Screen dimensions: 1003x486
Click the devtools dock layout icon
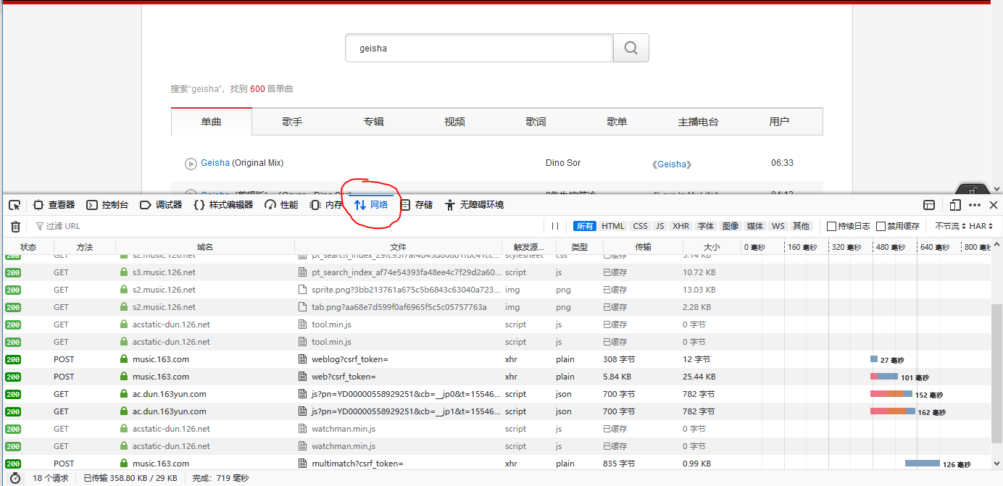[x=929, y=205]
